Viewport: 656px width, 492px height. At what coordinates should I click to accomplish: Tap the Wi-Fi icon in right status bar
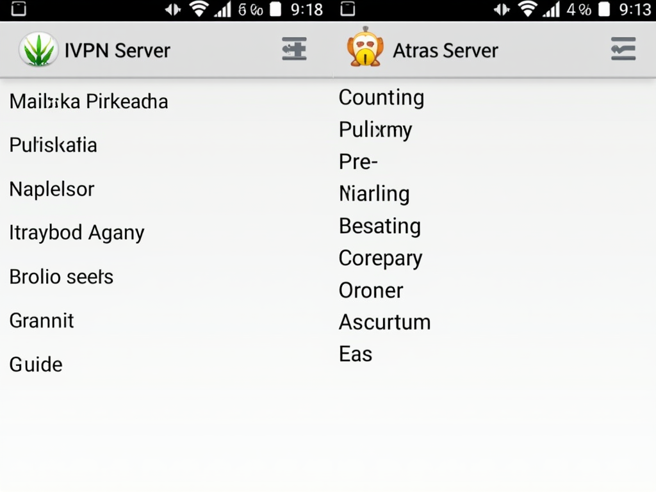point(528,9)
